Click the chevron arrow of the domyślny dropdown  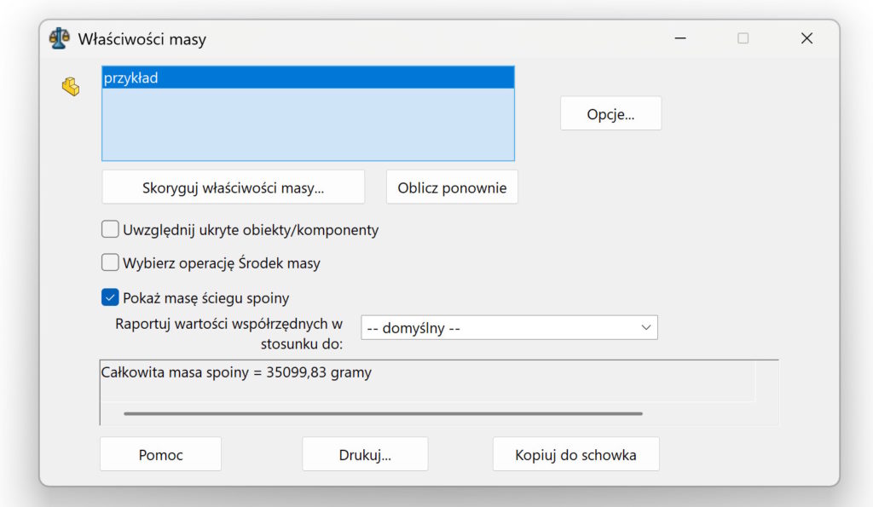[645, 327]
